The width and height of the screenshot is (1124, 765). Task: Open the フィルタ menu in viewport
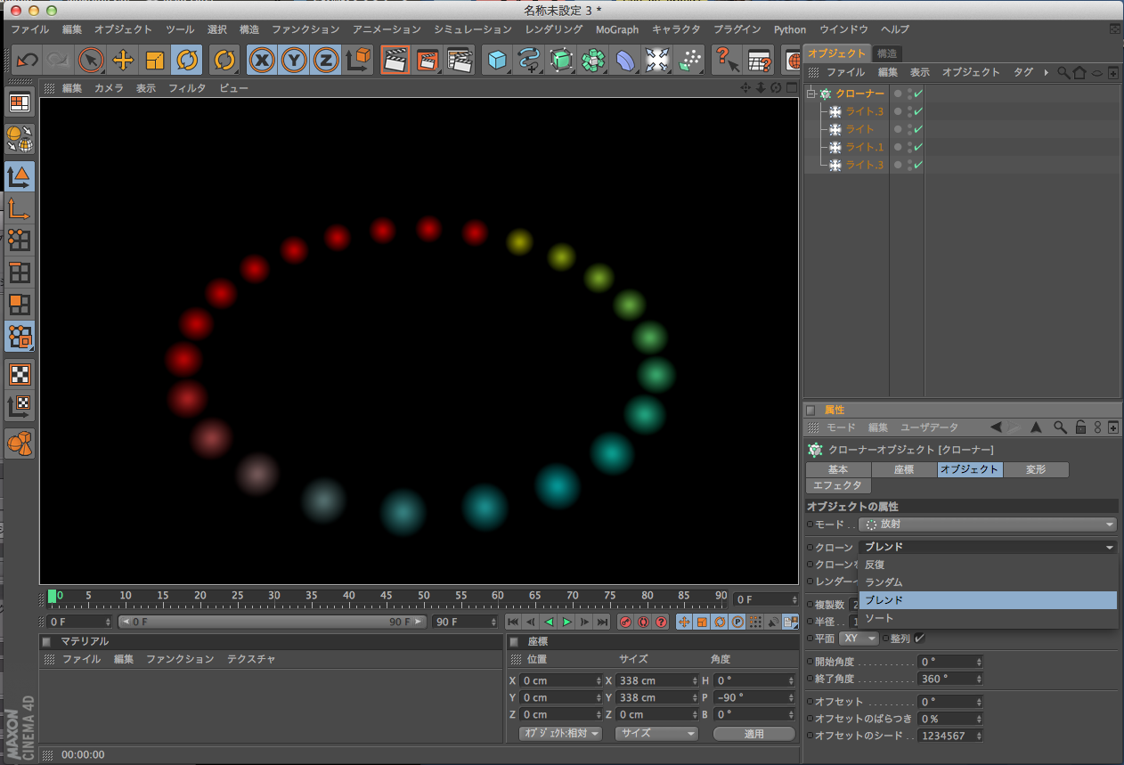point(187,88)
